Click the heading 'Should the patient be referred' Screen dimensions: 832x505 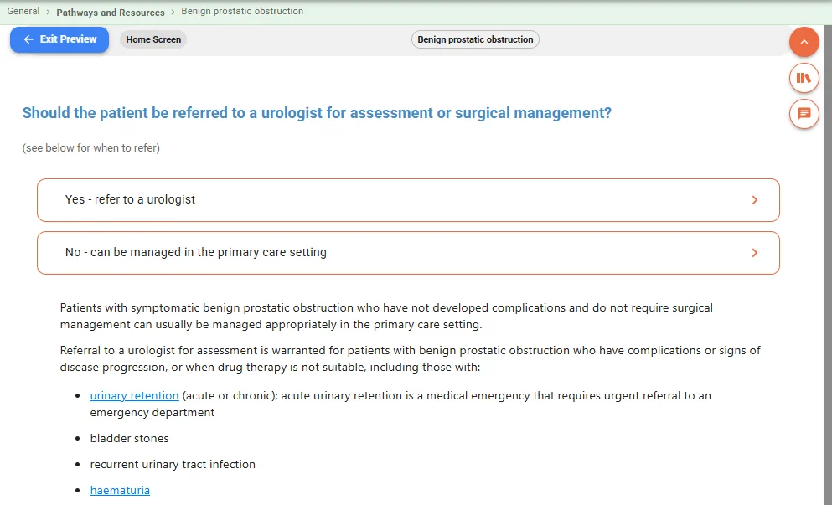point(317,113)
